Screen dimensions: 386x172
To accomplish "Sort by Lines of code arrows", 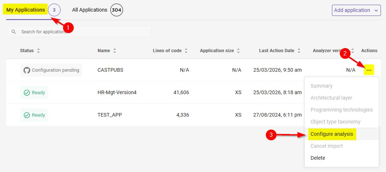I will (186, 51).
